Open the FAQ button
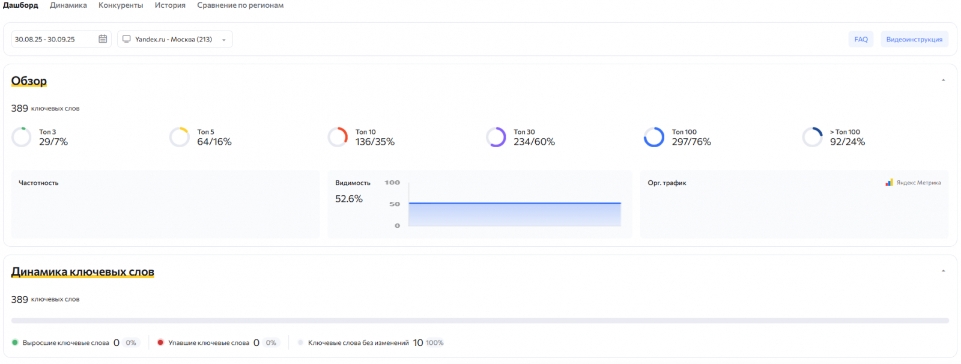Image resolution: width=961 pixels, height=364 pixels. pyautogui.click(x=861, y=39)
